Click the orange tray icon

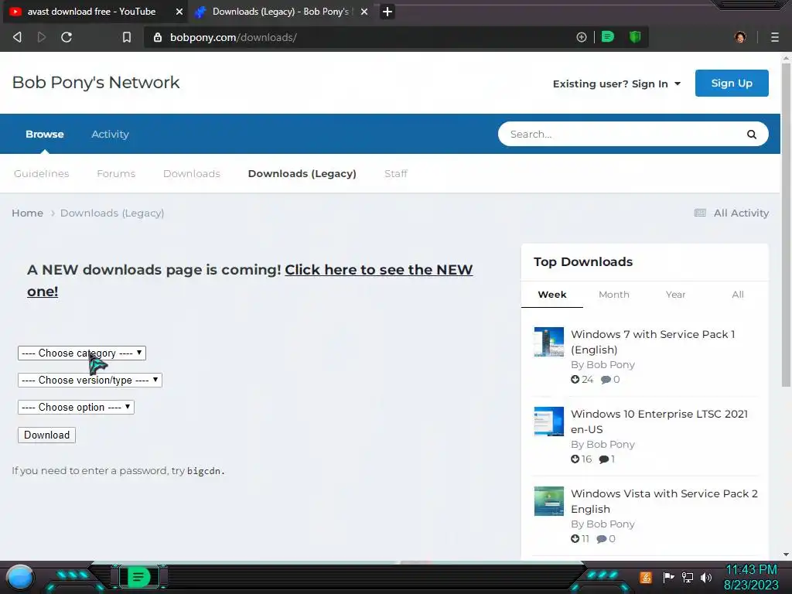tap(646, 577)
